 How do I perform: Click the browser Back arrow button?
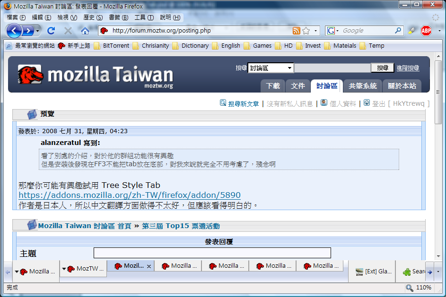click(x=14, y=31)
